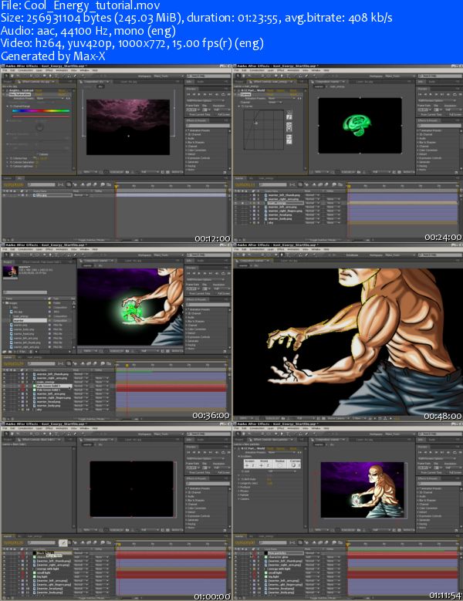
Task: Click the Curves graph in 00:24:00 frame
Action: pos(264,130)
